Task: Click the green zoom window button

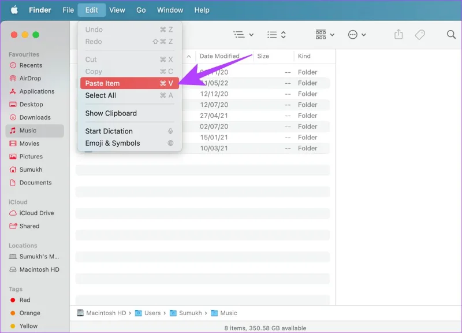Action: pyautogui.click(x=36, y=35)
